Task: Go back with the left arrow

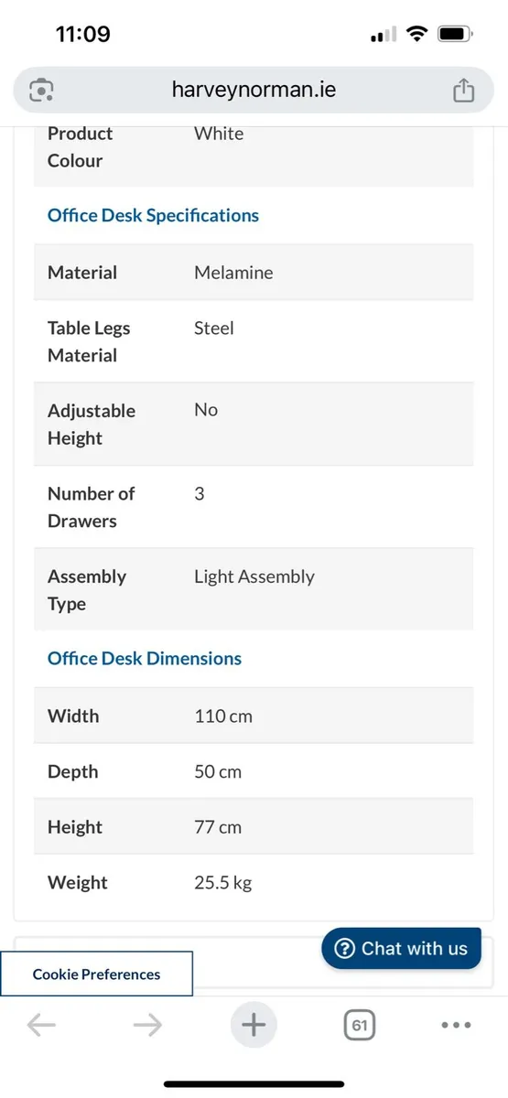Action: click(x=42, y=1026)
